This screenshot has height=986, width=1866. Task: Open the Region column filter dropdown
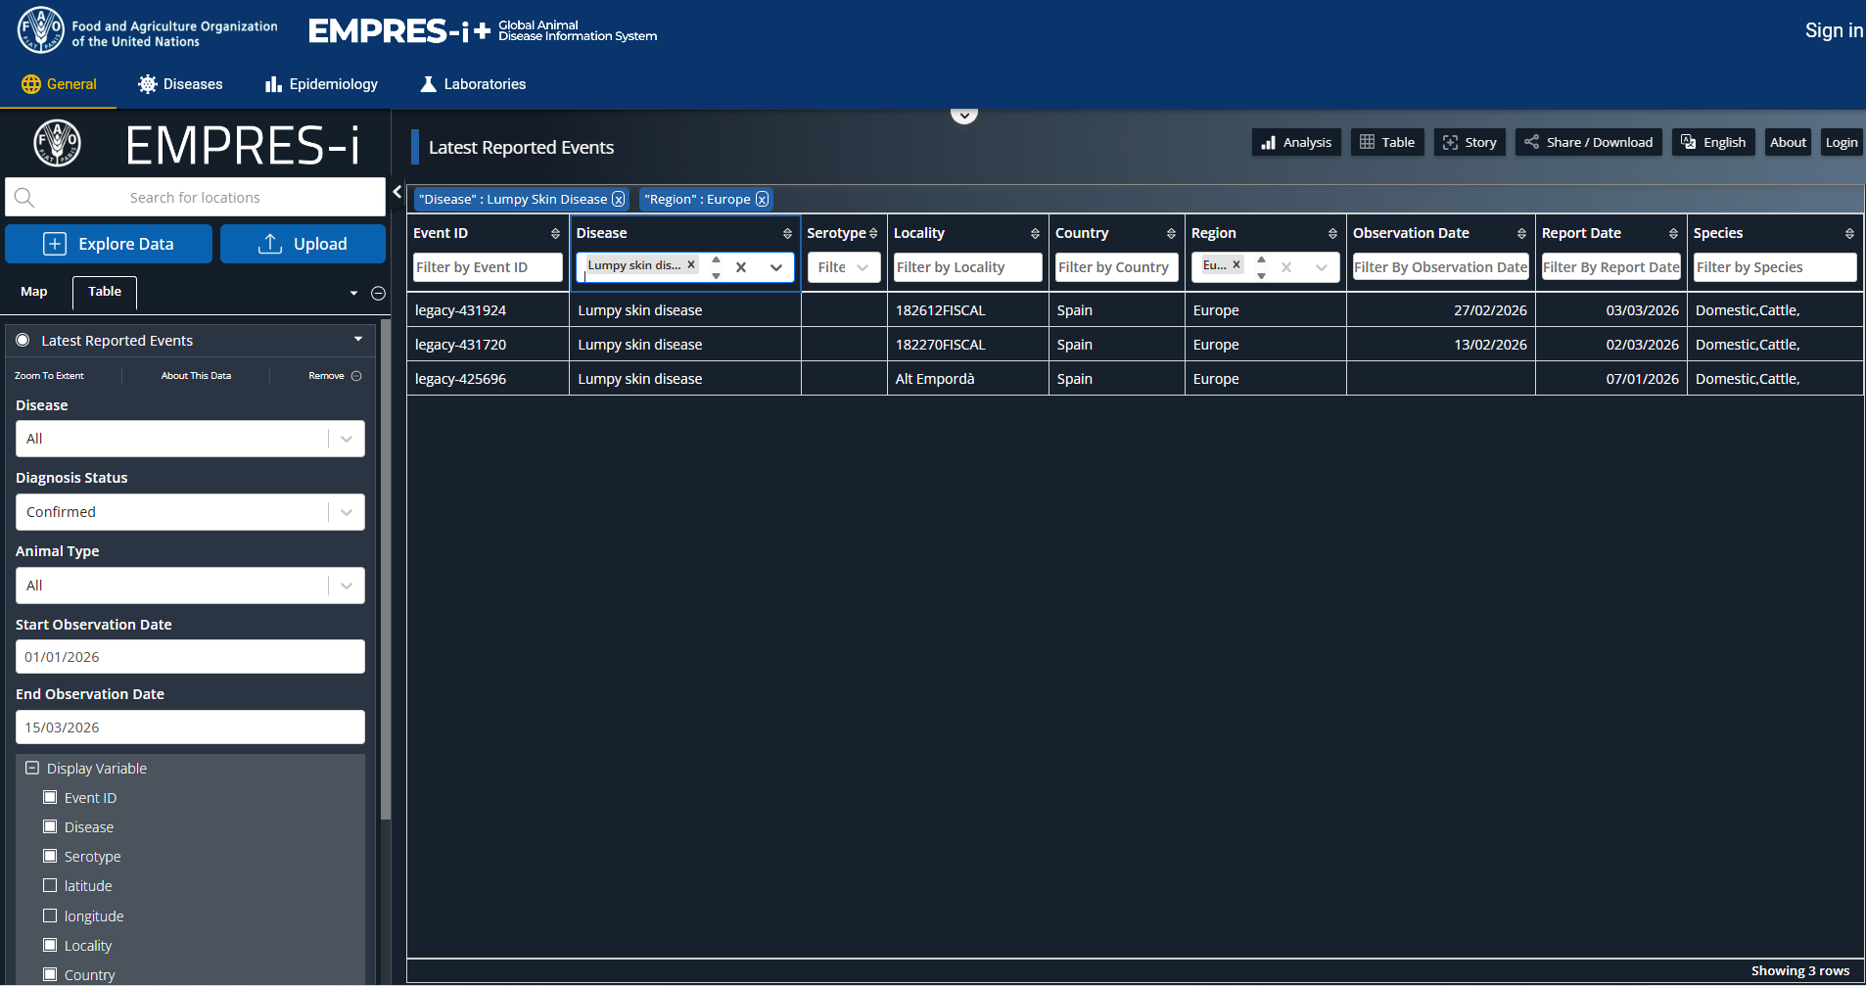pos(1322,267)
